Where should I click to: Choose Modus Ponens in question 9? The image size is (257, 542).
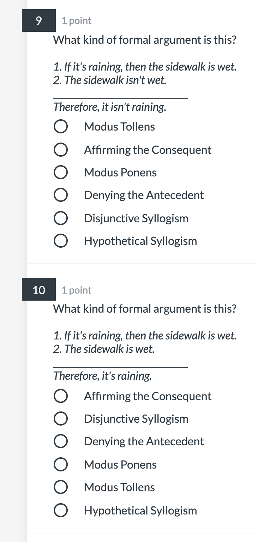tap(60, 172)
